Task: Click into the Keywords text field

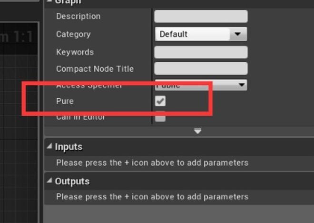Action: click(201, 52)
